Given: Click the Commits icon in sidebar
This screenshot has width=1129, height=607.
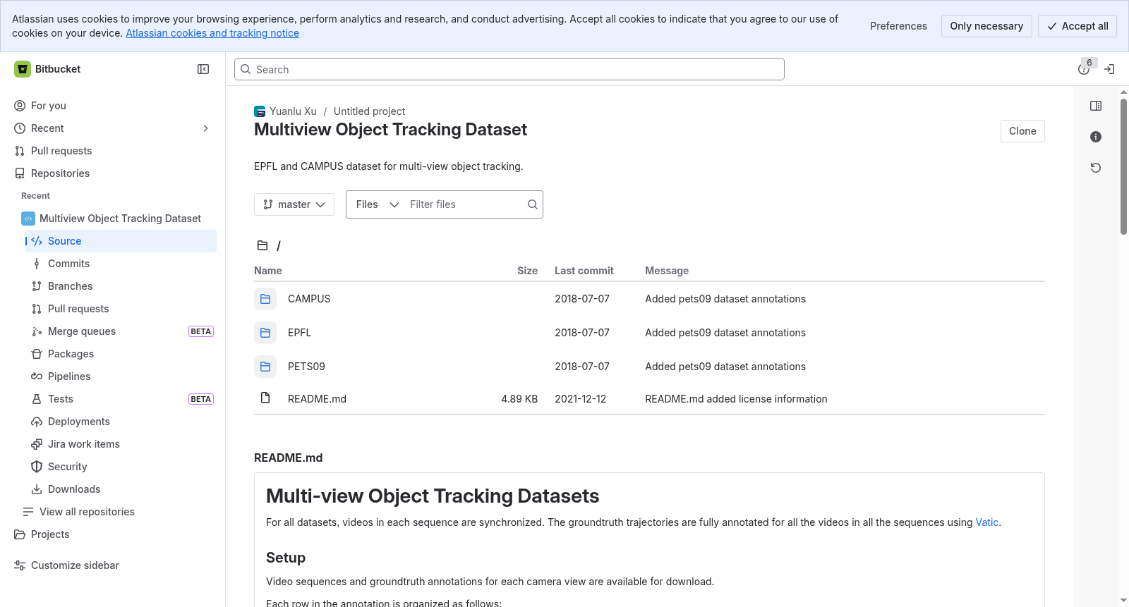Looking at the screenshot, I should tap(37, 264).
